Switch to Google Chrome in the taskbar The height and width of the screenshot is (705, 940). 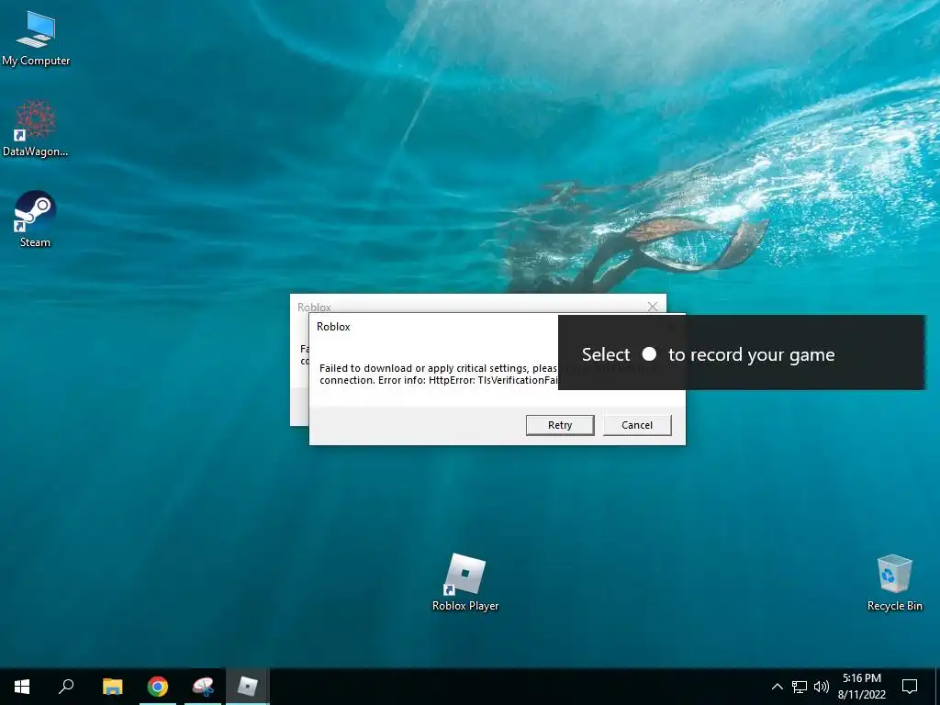click(x=158, y=687)
